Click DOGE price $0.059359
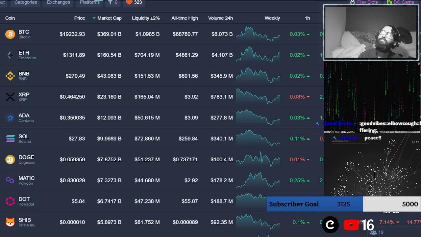This screenshot has height=237, width=421. pyautogui.click(x=72, y=159)
